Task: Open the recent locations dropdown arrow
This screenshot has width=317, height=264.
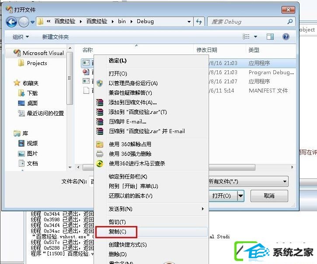Action: pos(32,22)
